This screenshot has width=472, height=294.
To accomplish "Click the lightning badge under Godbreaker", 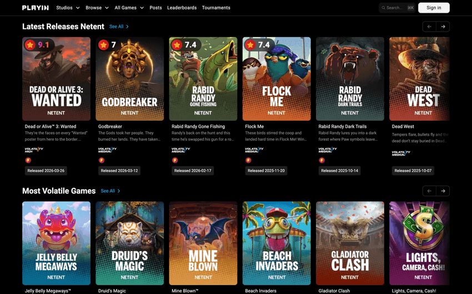I will [102, 160].
